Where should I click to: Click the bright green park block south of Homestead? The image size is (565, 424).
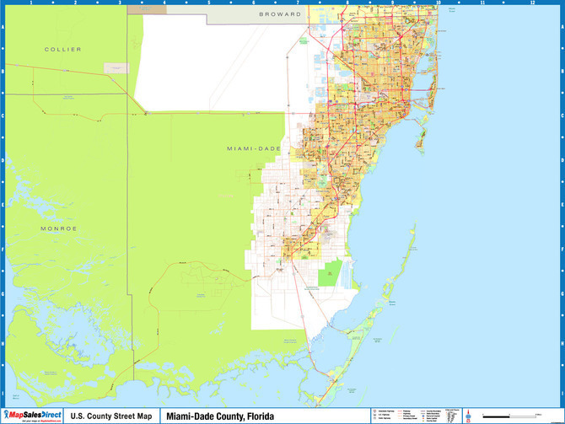coord(330,274)
